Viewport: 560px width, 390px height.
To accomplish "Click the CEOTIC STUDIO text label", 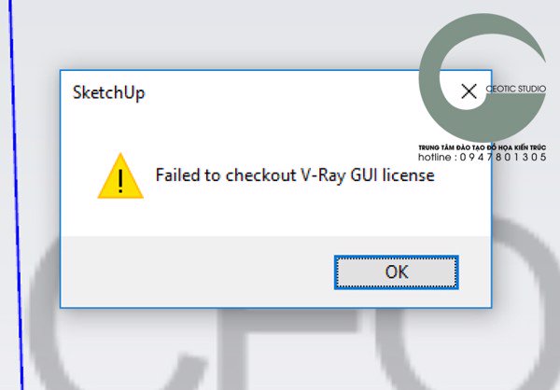I will coord(516,89).
